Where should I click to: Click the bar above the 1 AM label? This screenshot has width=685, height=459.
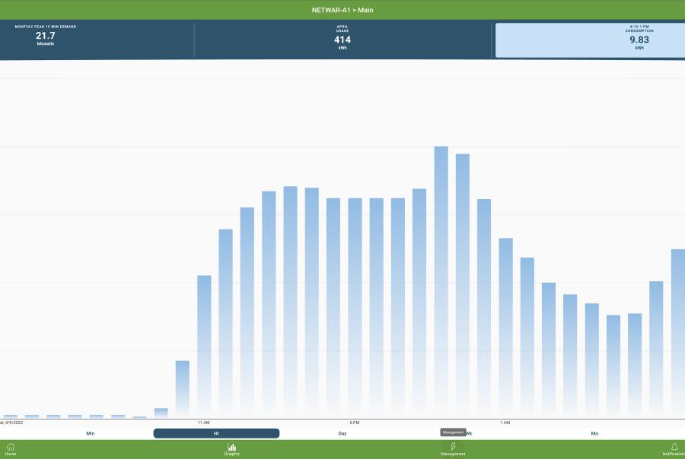[x=505, y=327]
